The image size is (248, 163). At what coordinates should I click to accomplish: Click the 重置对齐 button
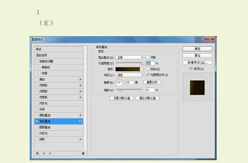point(152,82)
